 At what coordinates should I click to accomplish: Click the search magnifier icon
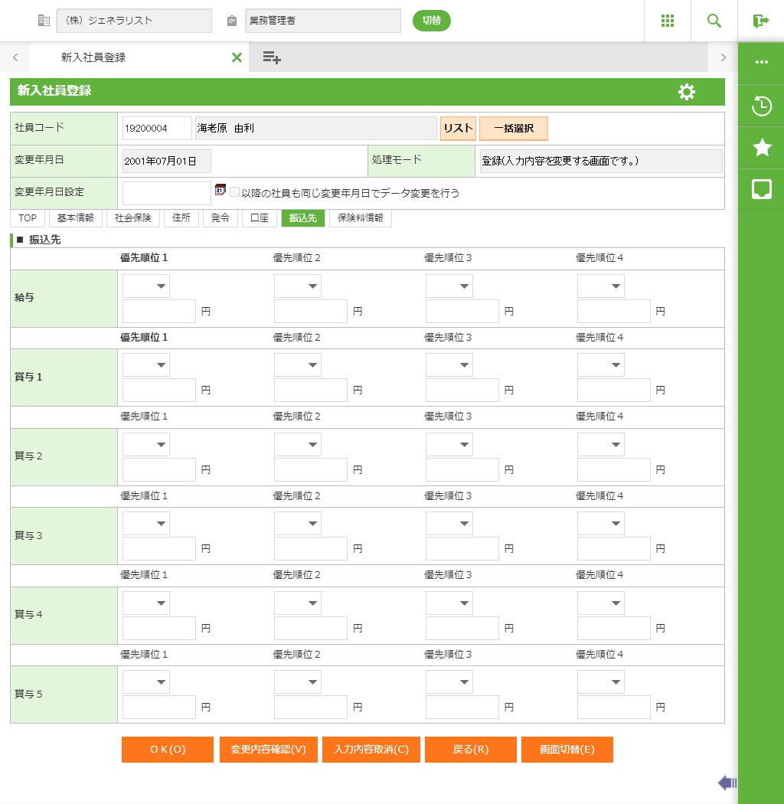[x=714, y=21]
